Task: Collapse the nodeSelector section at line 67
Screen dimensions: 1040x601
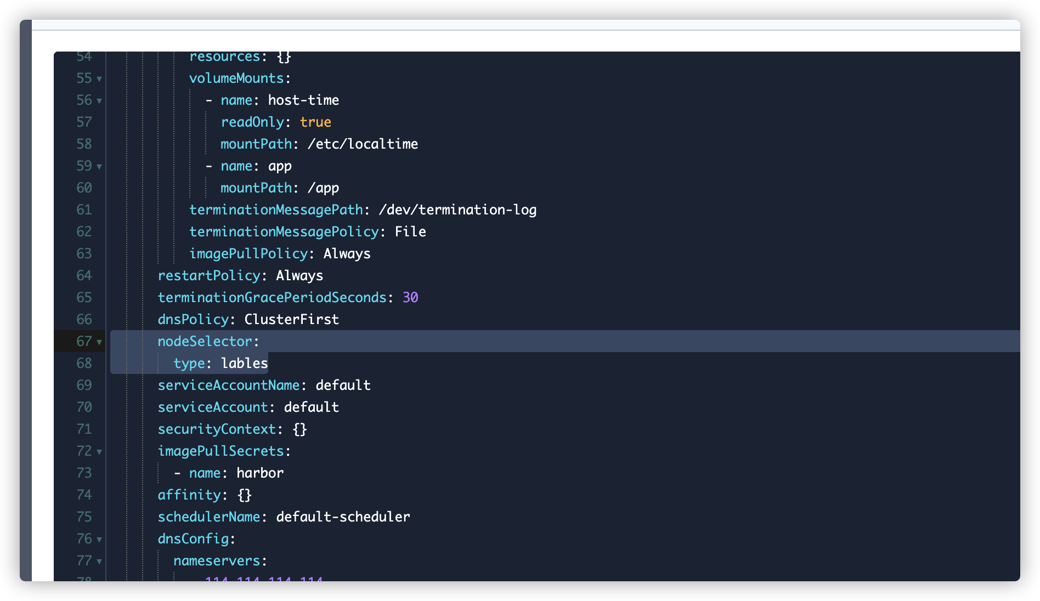Action: (99, 342)
